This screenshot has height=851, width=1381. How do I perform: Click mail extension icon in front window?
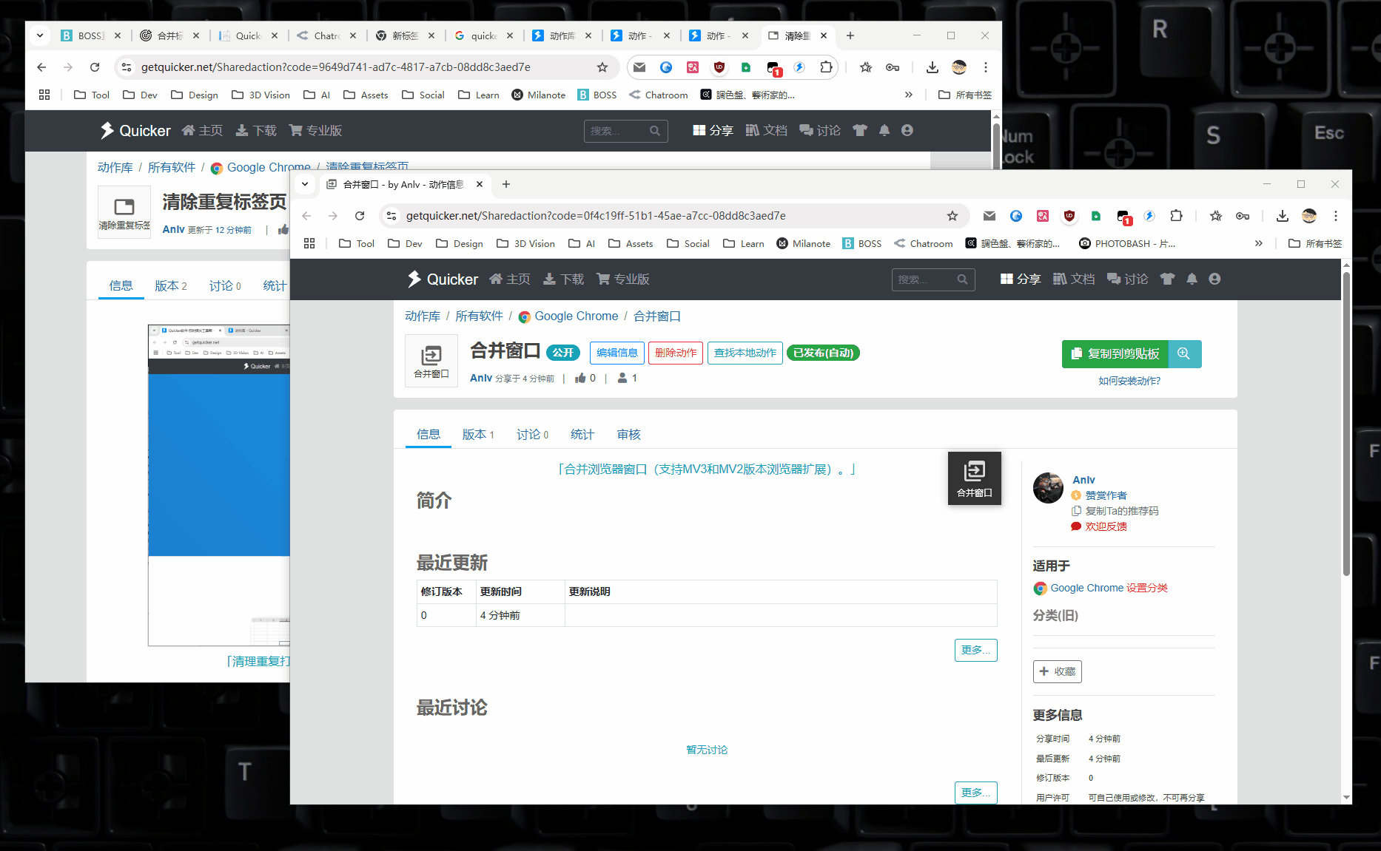[989, 216]
